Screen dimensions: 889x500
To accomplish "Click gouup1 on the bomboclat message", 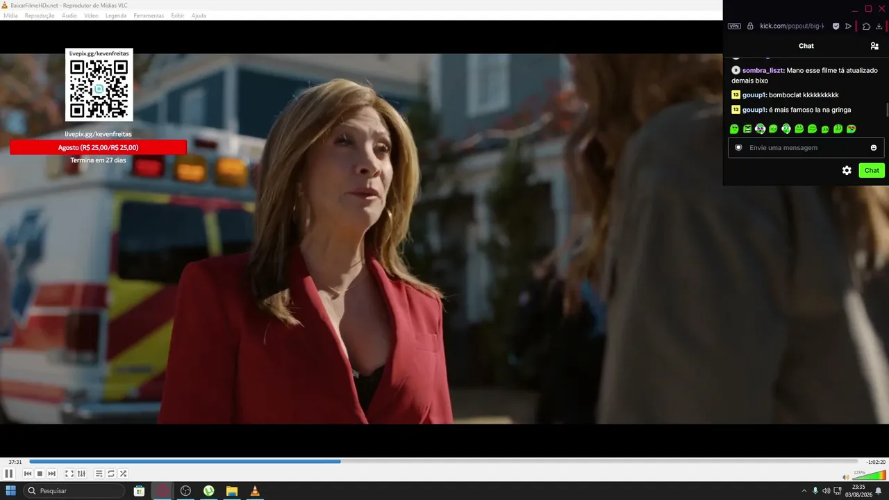I will (754, 94).
